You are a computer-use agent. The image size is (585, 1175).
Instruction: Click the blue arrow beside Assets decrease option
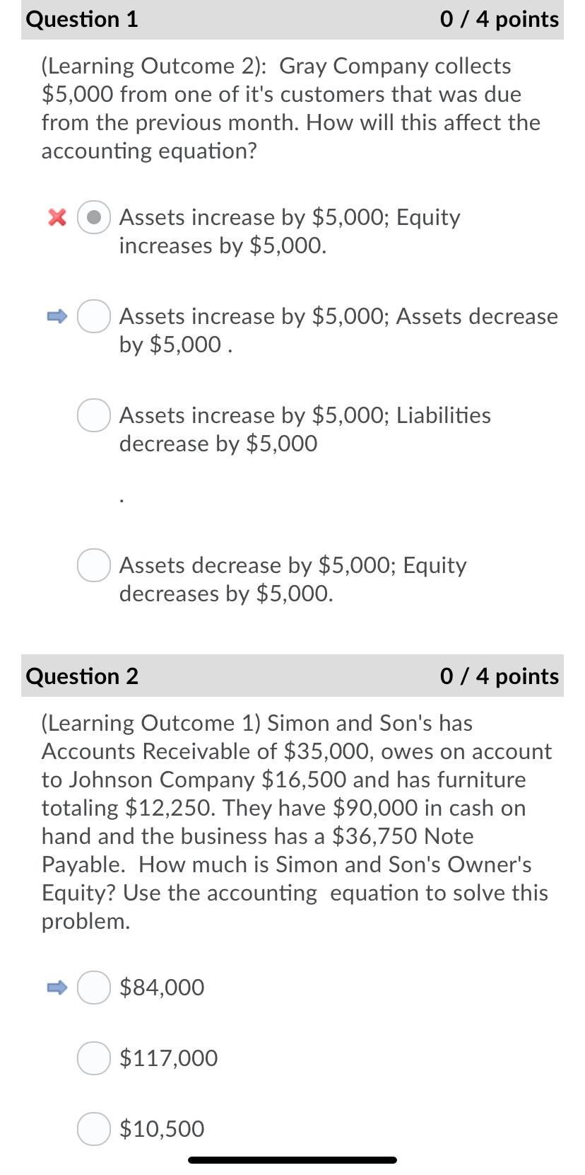(x=57, y=316)
